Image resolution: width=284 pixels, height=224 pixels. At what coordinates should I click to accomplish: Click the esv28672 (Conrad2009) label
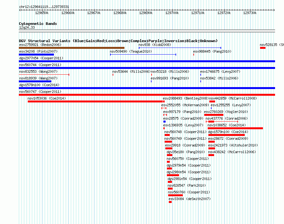click(x=228, y=138)
